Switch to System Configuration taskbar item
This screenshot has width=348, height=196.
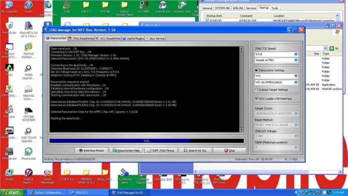click(47, 193)
